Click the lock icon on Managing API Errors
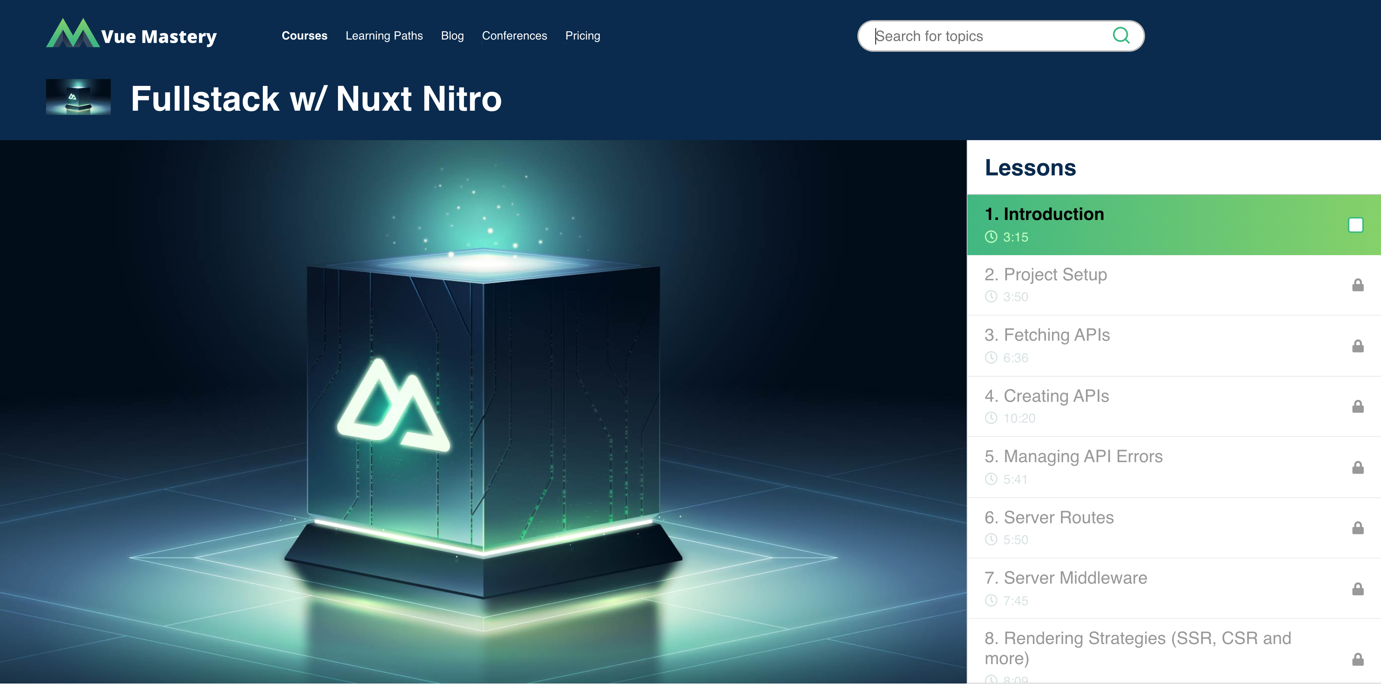The image size is (1381, 690). tap(1357, 468)
